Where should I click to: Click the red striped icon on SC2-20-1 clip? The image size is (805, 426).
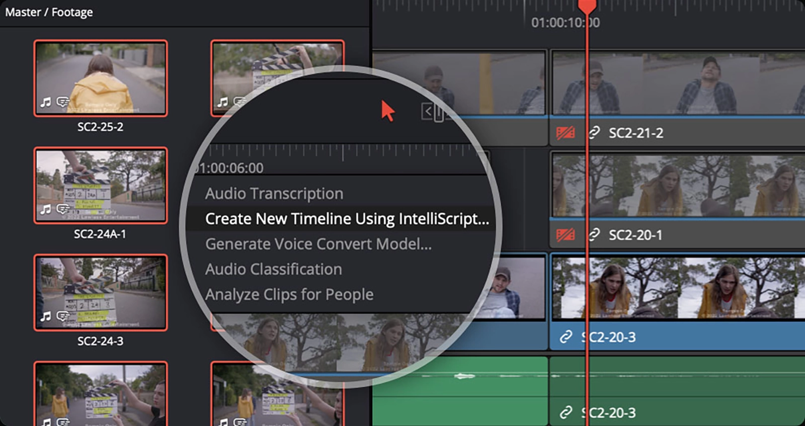click(x=565, y=235)
